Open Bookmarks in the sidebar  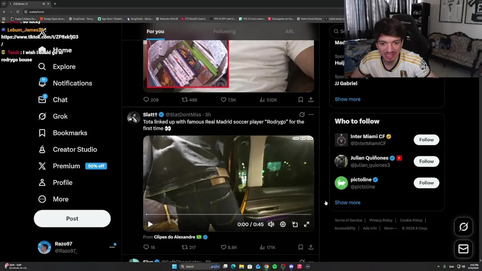coord(63,133)
